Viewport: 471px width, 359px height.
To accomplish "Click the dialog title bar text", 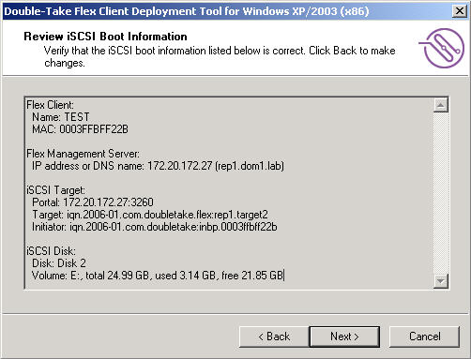I will point(187,11).
